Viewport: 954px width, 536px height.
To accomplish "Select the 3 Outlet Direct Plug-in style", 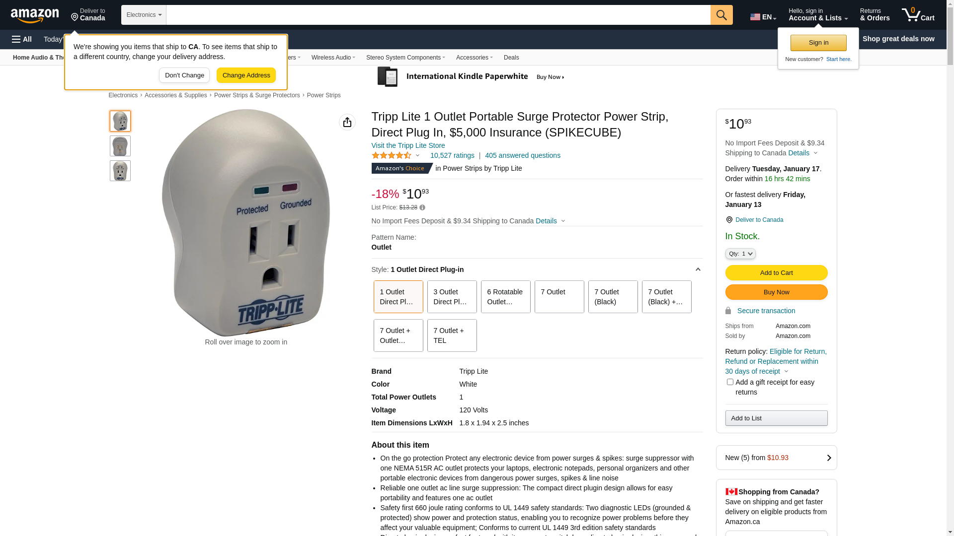I will 452,297.
